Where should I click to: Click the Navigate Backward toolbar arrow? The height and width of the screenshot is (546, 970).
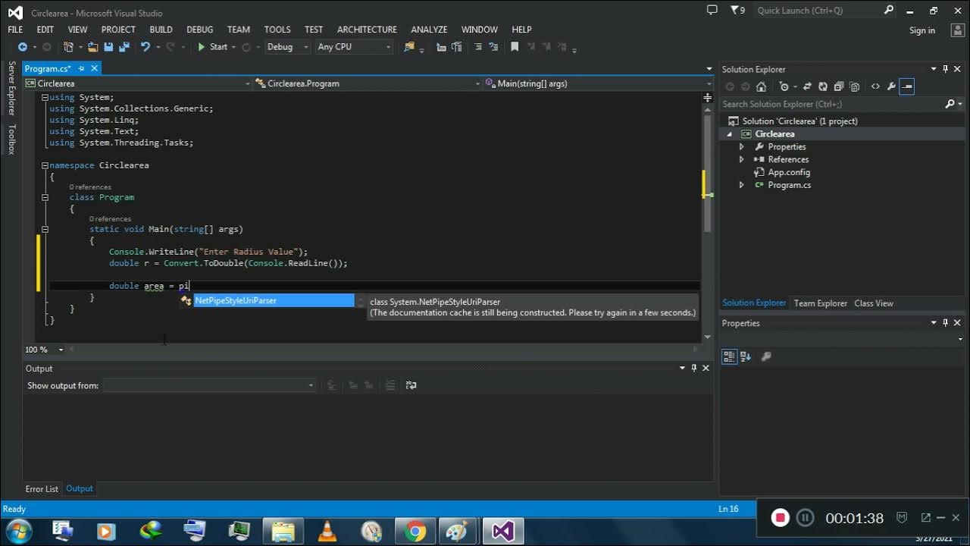click(x=22, y=47)
